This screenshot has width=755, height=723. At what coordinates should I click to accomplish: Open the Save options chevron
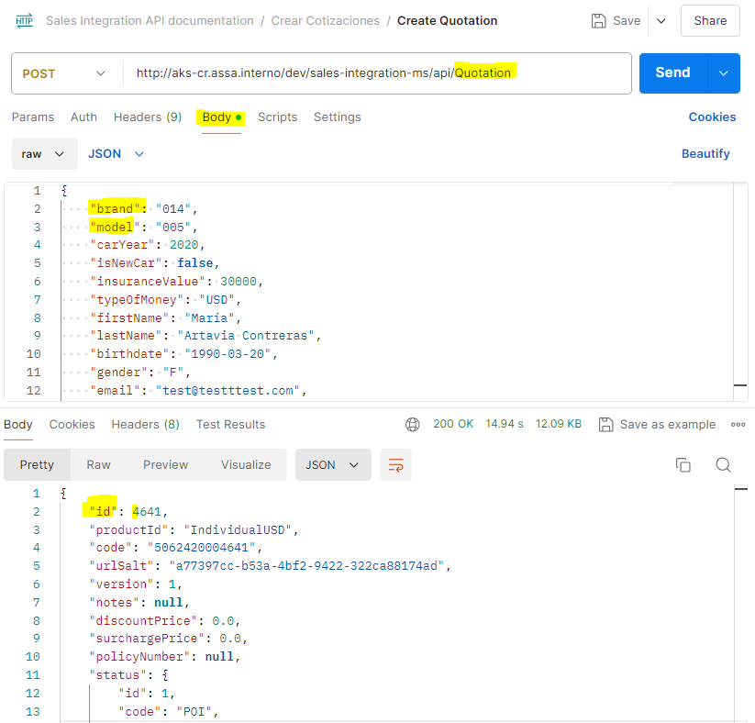(661, 21)
